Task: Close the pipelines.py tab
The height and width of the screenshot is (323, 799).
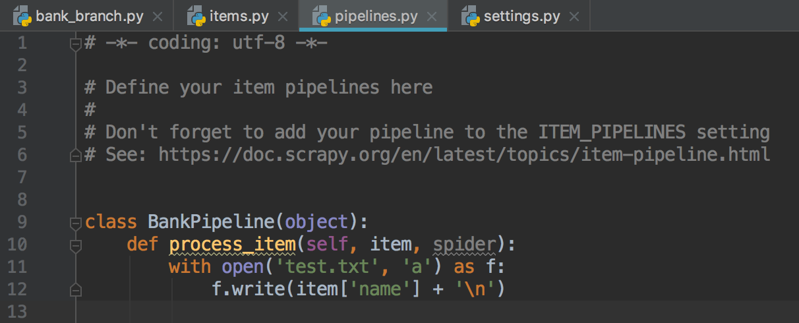Action: [430, 16]
